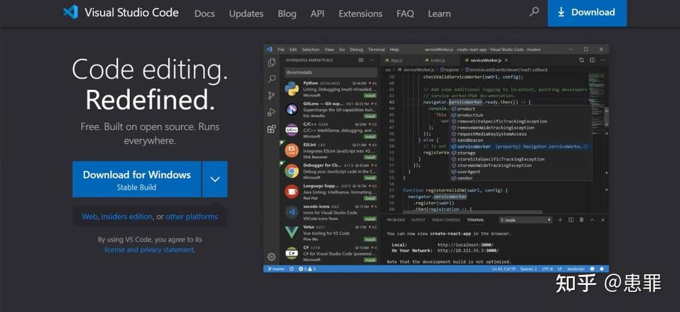Open the Extensions navigation item
This screenshot has width=680, height=312.
point(361,14)
